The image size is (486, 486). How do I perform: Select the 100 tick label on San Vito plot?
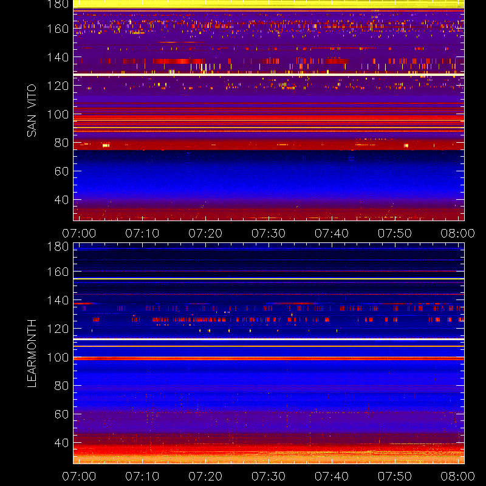[x=58, y=114]
